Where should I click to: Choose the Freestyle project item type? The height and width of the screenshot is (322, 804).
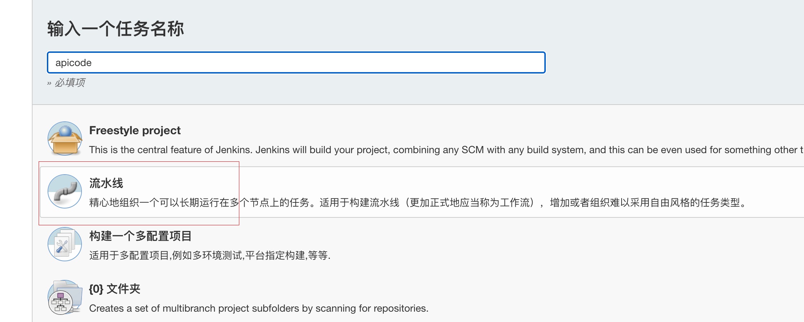(x=135, y=130)
